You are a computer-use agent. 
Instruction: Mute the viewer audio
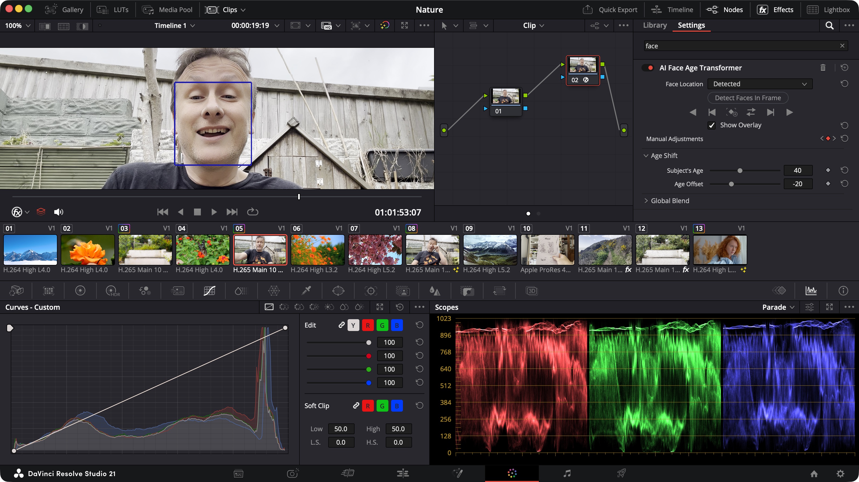58,212
